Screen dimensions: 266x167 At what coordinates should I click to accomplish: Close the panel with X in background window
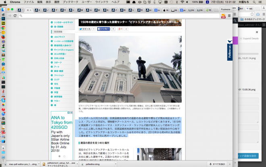257,32
